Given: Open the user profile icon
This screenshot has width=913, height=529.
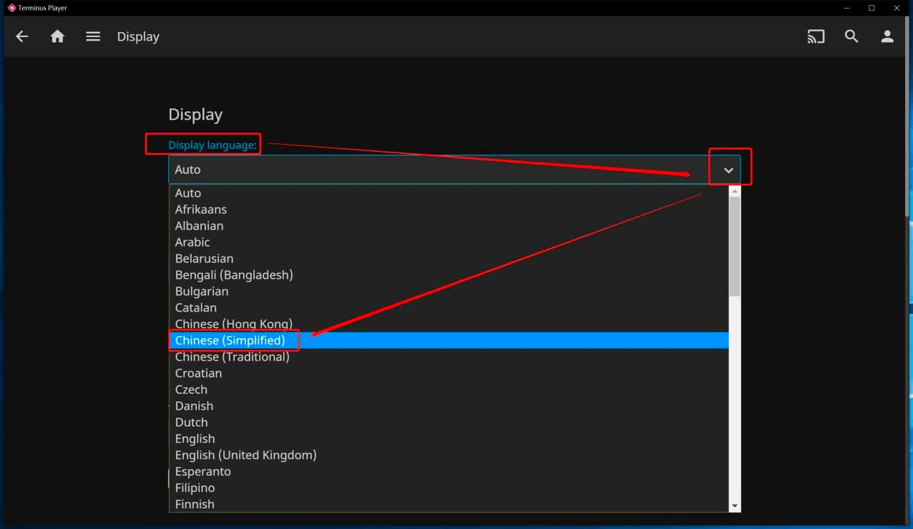Looking at the screenshot, I should pyautogui.click(x=887, y=36).
